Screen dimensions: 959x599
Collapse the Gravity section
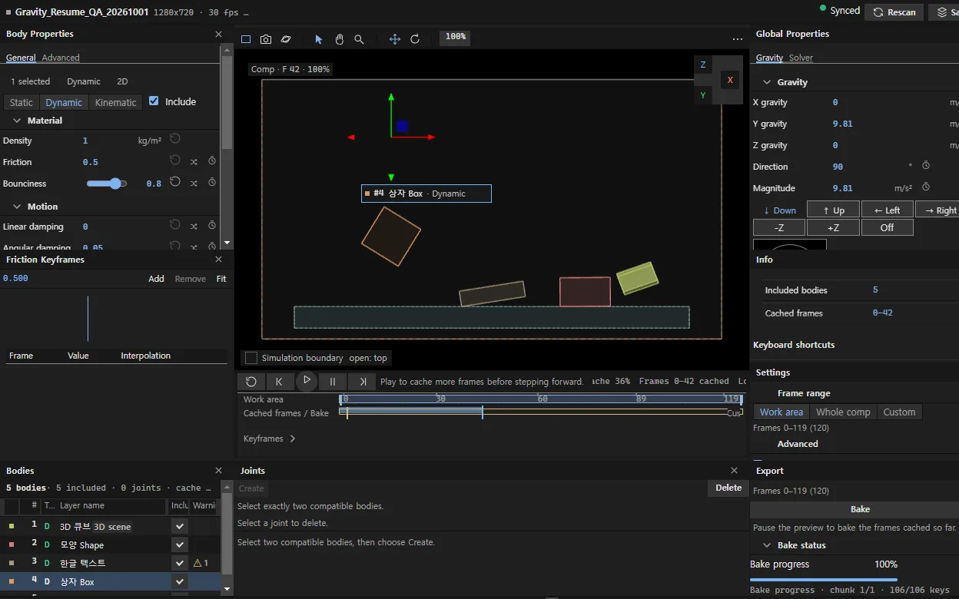tap(767, 82)
